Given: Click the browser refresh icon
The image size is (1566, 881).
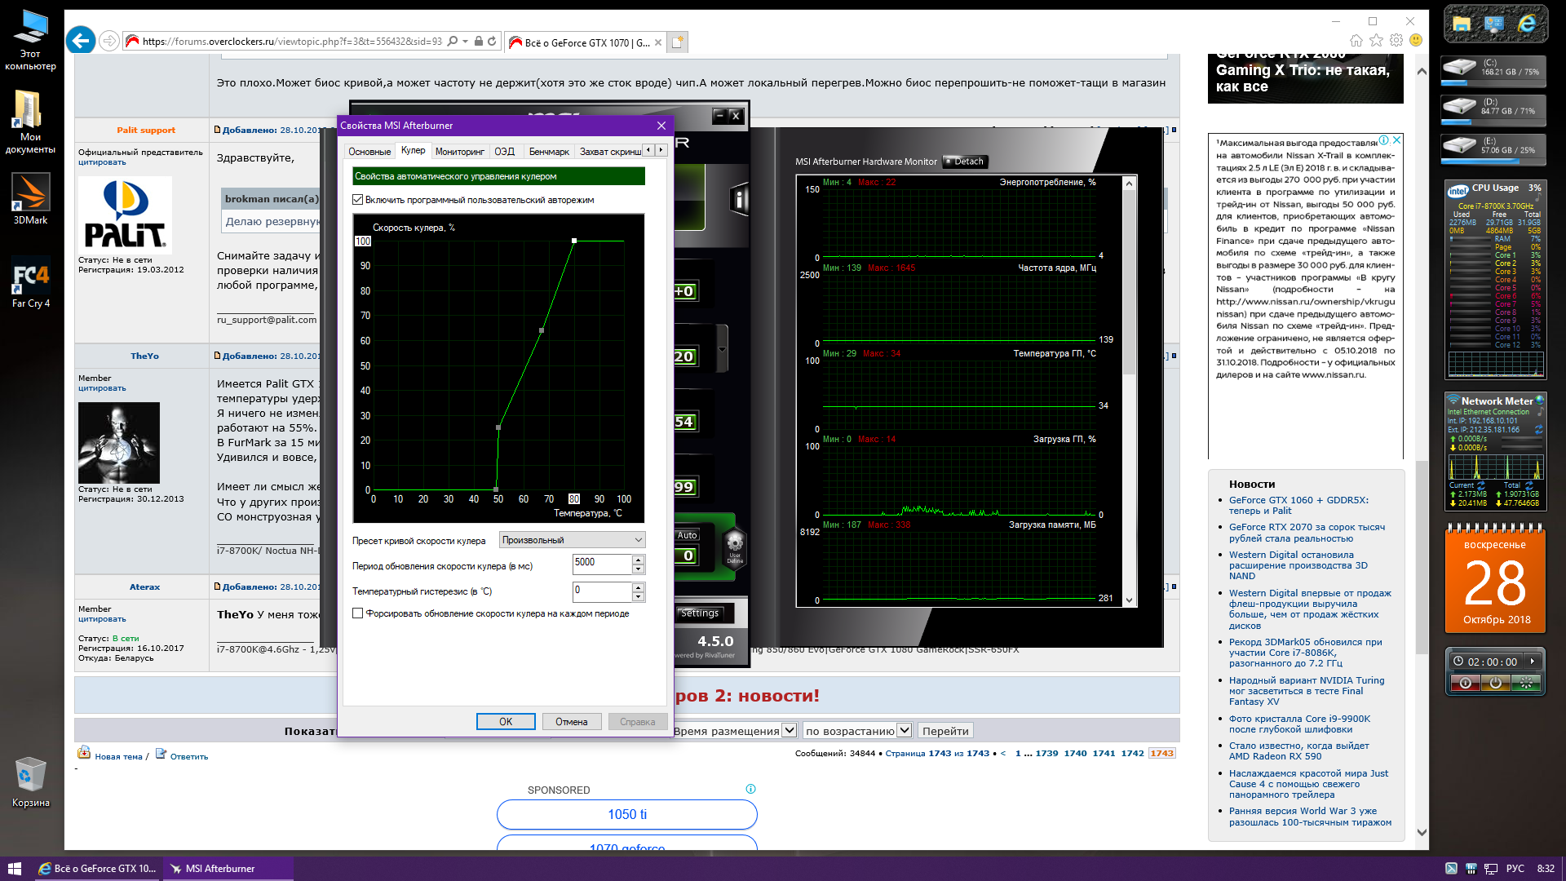Looking at the screenshot, I should pyautogui.click(x=492, y=42).
